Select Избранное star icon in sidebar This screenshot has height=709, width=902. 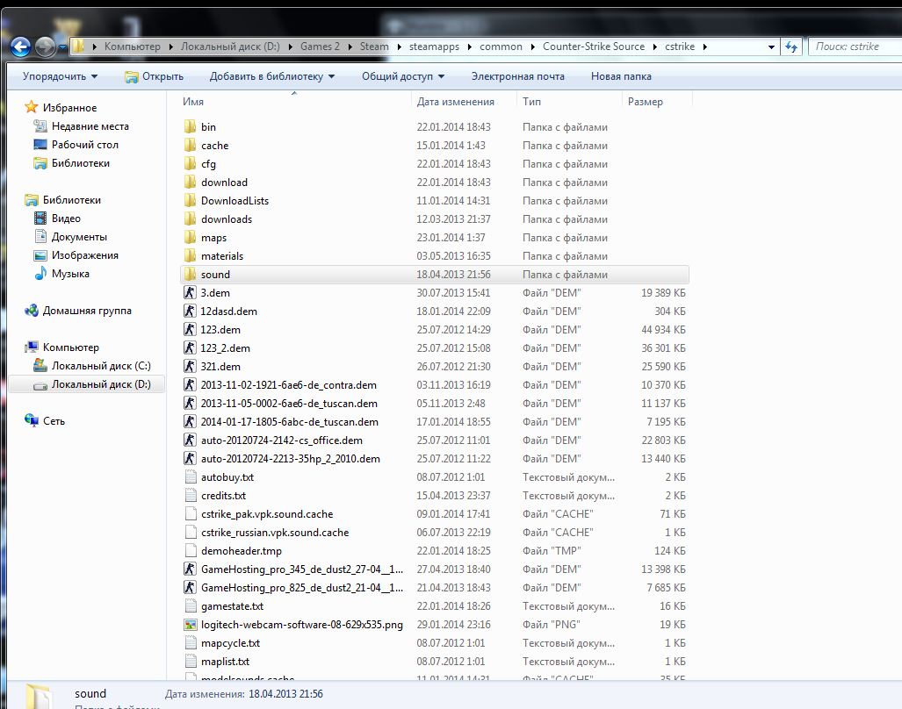pos(31,107)
